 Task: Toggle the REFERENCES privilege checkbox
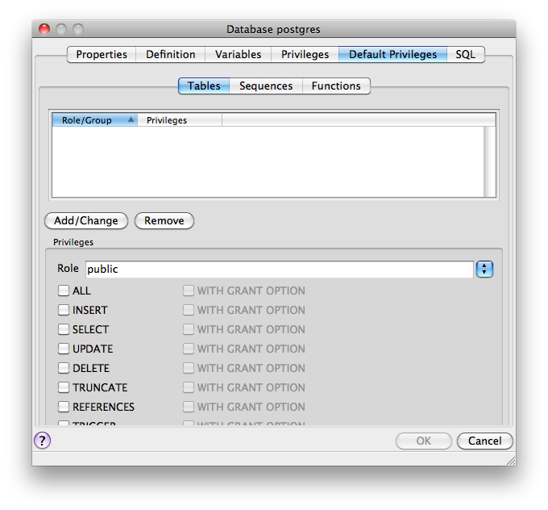click(64, 407)
